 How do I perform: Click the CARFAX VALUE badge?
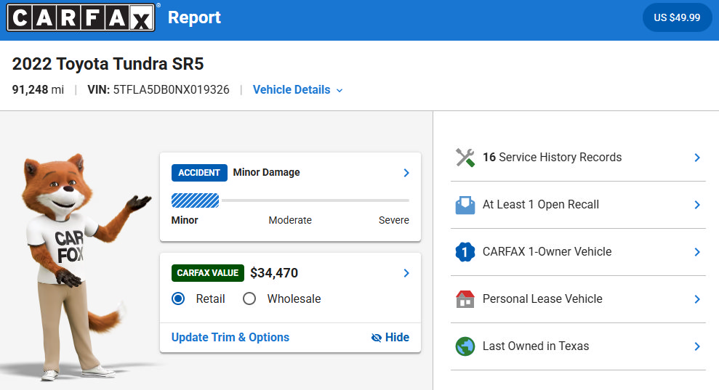208,273
